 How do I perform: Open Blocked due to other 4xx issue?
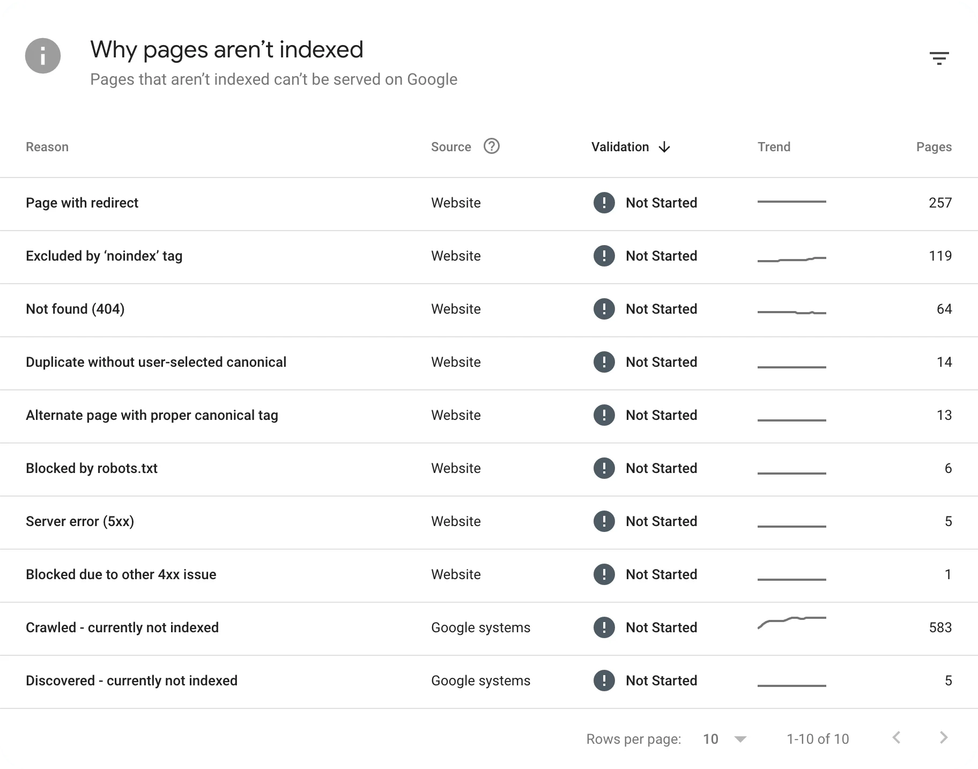pyautogui.click(x=121, y=574)
